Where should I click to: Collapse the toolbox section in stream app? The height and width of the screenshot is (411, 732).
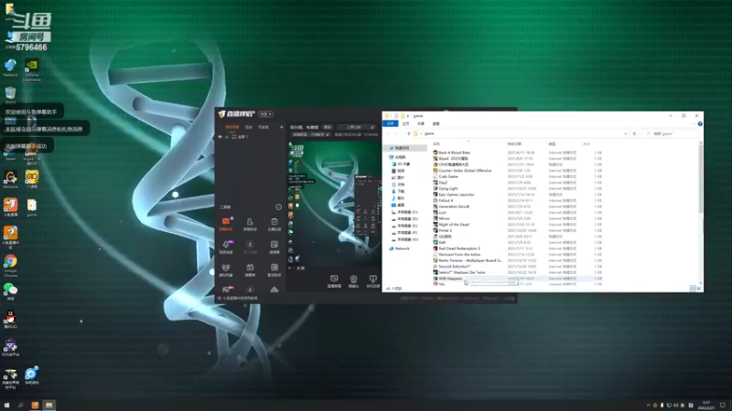coord(278,207)
